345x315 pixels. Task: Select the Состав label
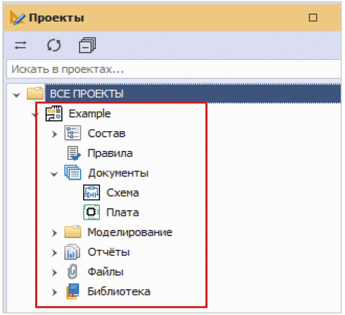click(106, 133)
